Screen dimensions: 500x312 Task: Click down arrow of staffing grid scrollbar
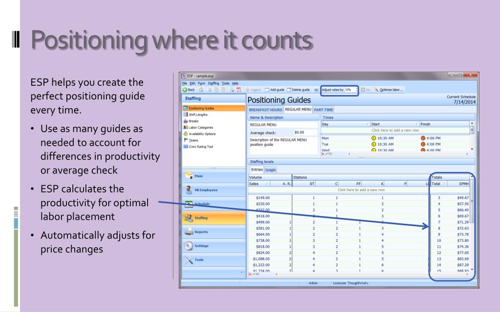tap(472, 270)
